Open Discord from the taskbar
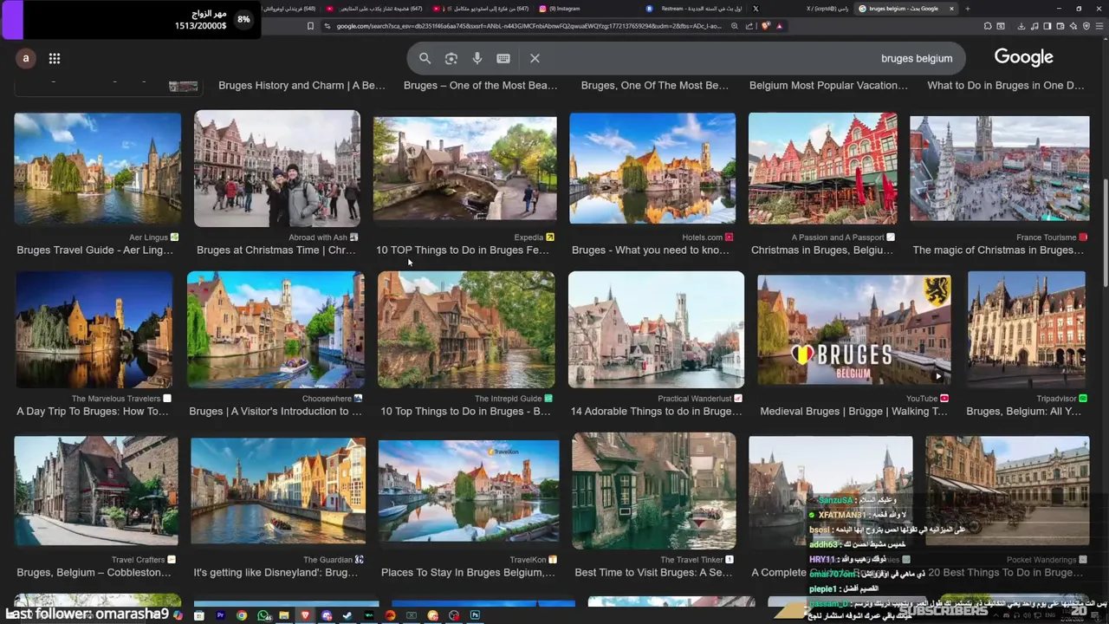Screen dimensions: 1109x624 [x=327, y=615]
